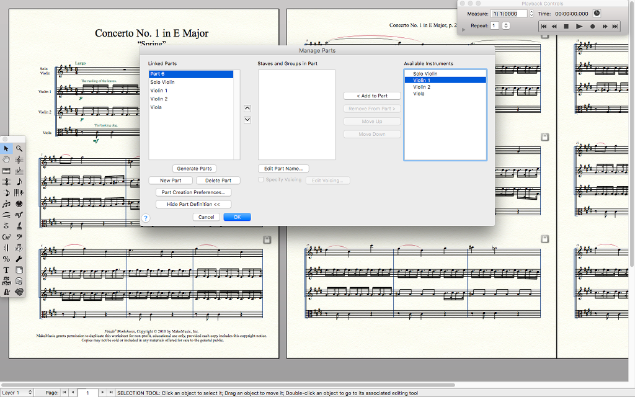Viewport: 635px width, 397px height.
Task: Start playback with Play button
Action: (580, 26)
